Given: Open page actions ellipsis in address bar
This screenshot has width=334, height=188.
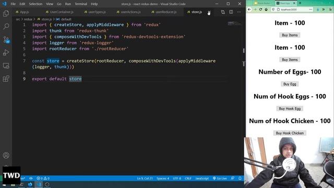Looking at the screenshot, I should [311, 9].
